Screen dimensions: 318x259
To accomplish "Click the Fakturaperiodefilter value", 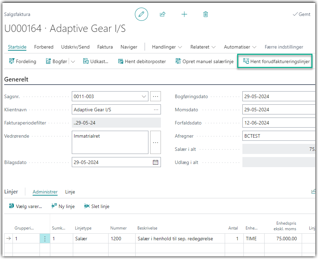I will click(x=116, y=123).
